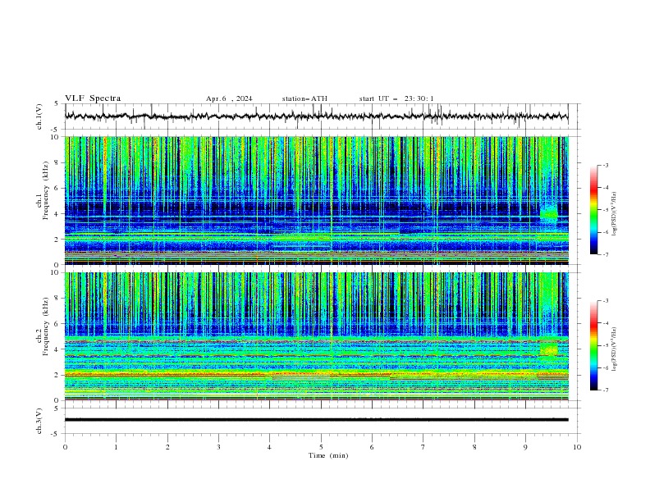
Task: Click the time axis tick label "4"
Action: (x=269, y=447)
